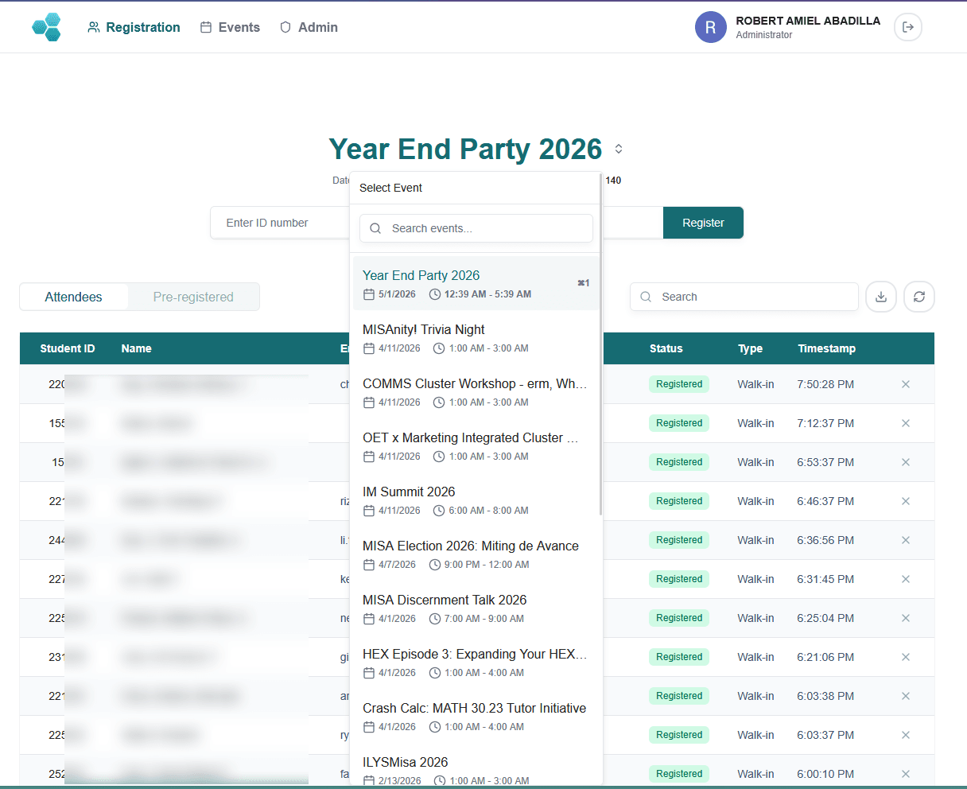This screenshot has width=967, height=789.
Task: Click the download export icon
Action: tap(881, 297)
